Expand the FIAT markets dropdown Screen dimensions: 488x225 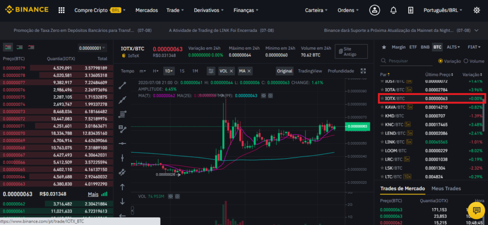(x=474, y=47)
